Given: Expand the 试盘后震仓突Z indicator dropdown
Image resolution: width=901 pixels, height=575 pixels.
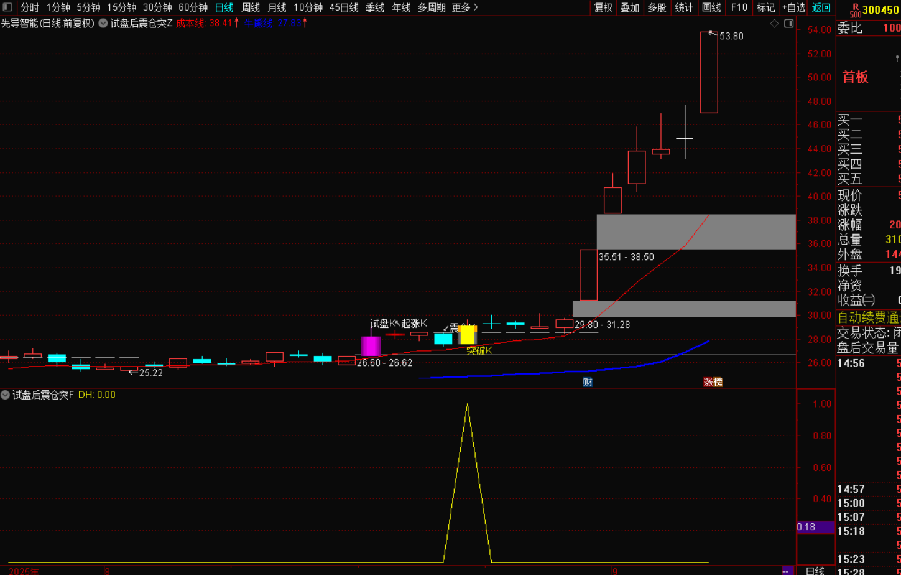Looking at the screenshot, I should pos(103,24).
